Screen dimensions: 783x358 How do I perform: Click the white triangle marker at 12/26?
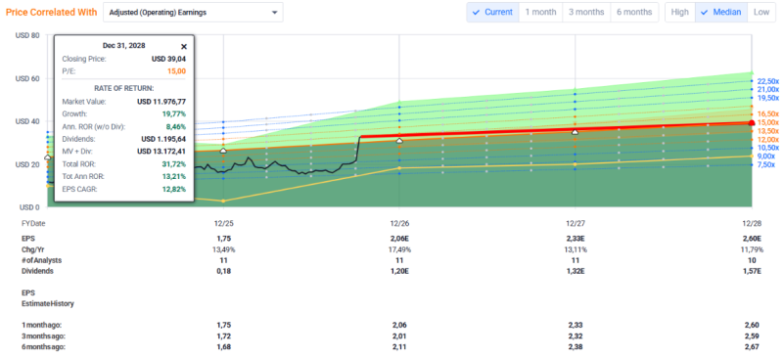(399, 141)
